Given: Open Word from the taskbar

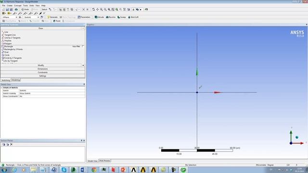Looking at the screenshot, I should (83, 170).
